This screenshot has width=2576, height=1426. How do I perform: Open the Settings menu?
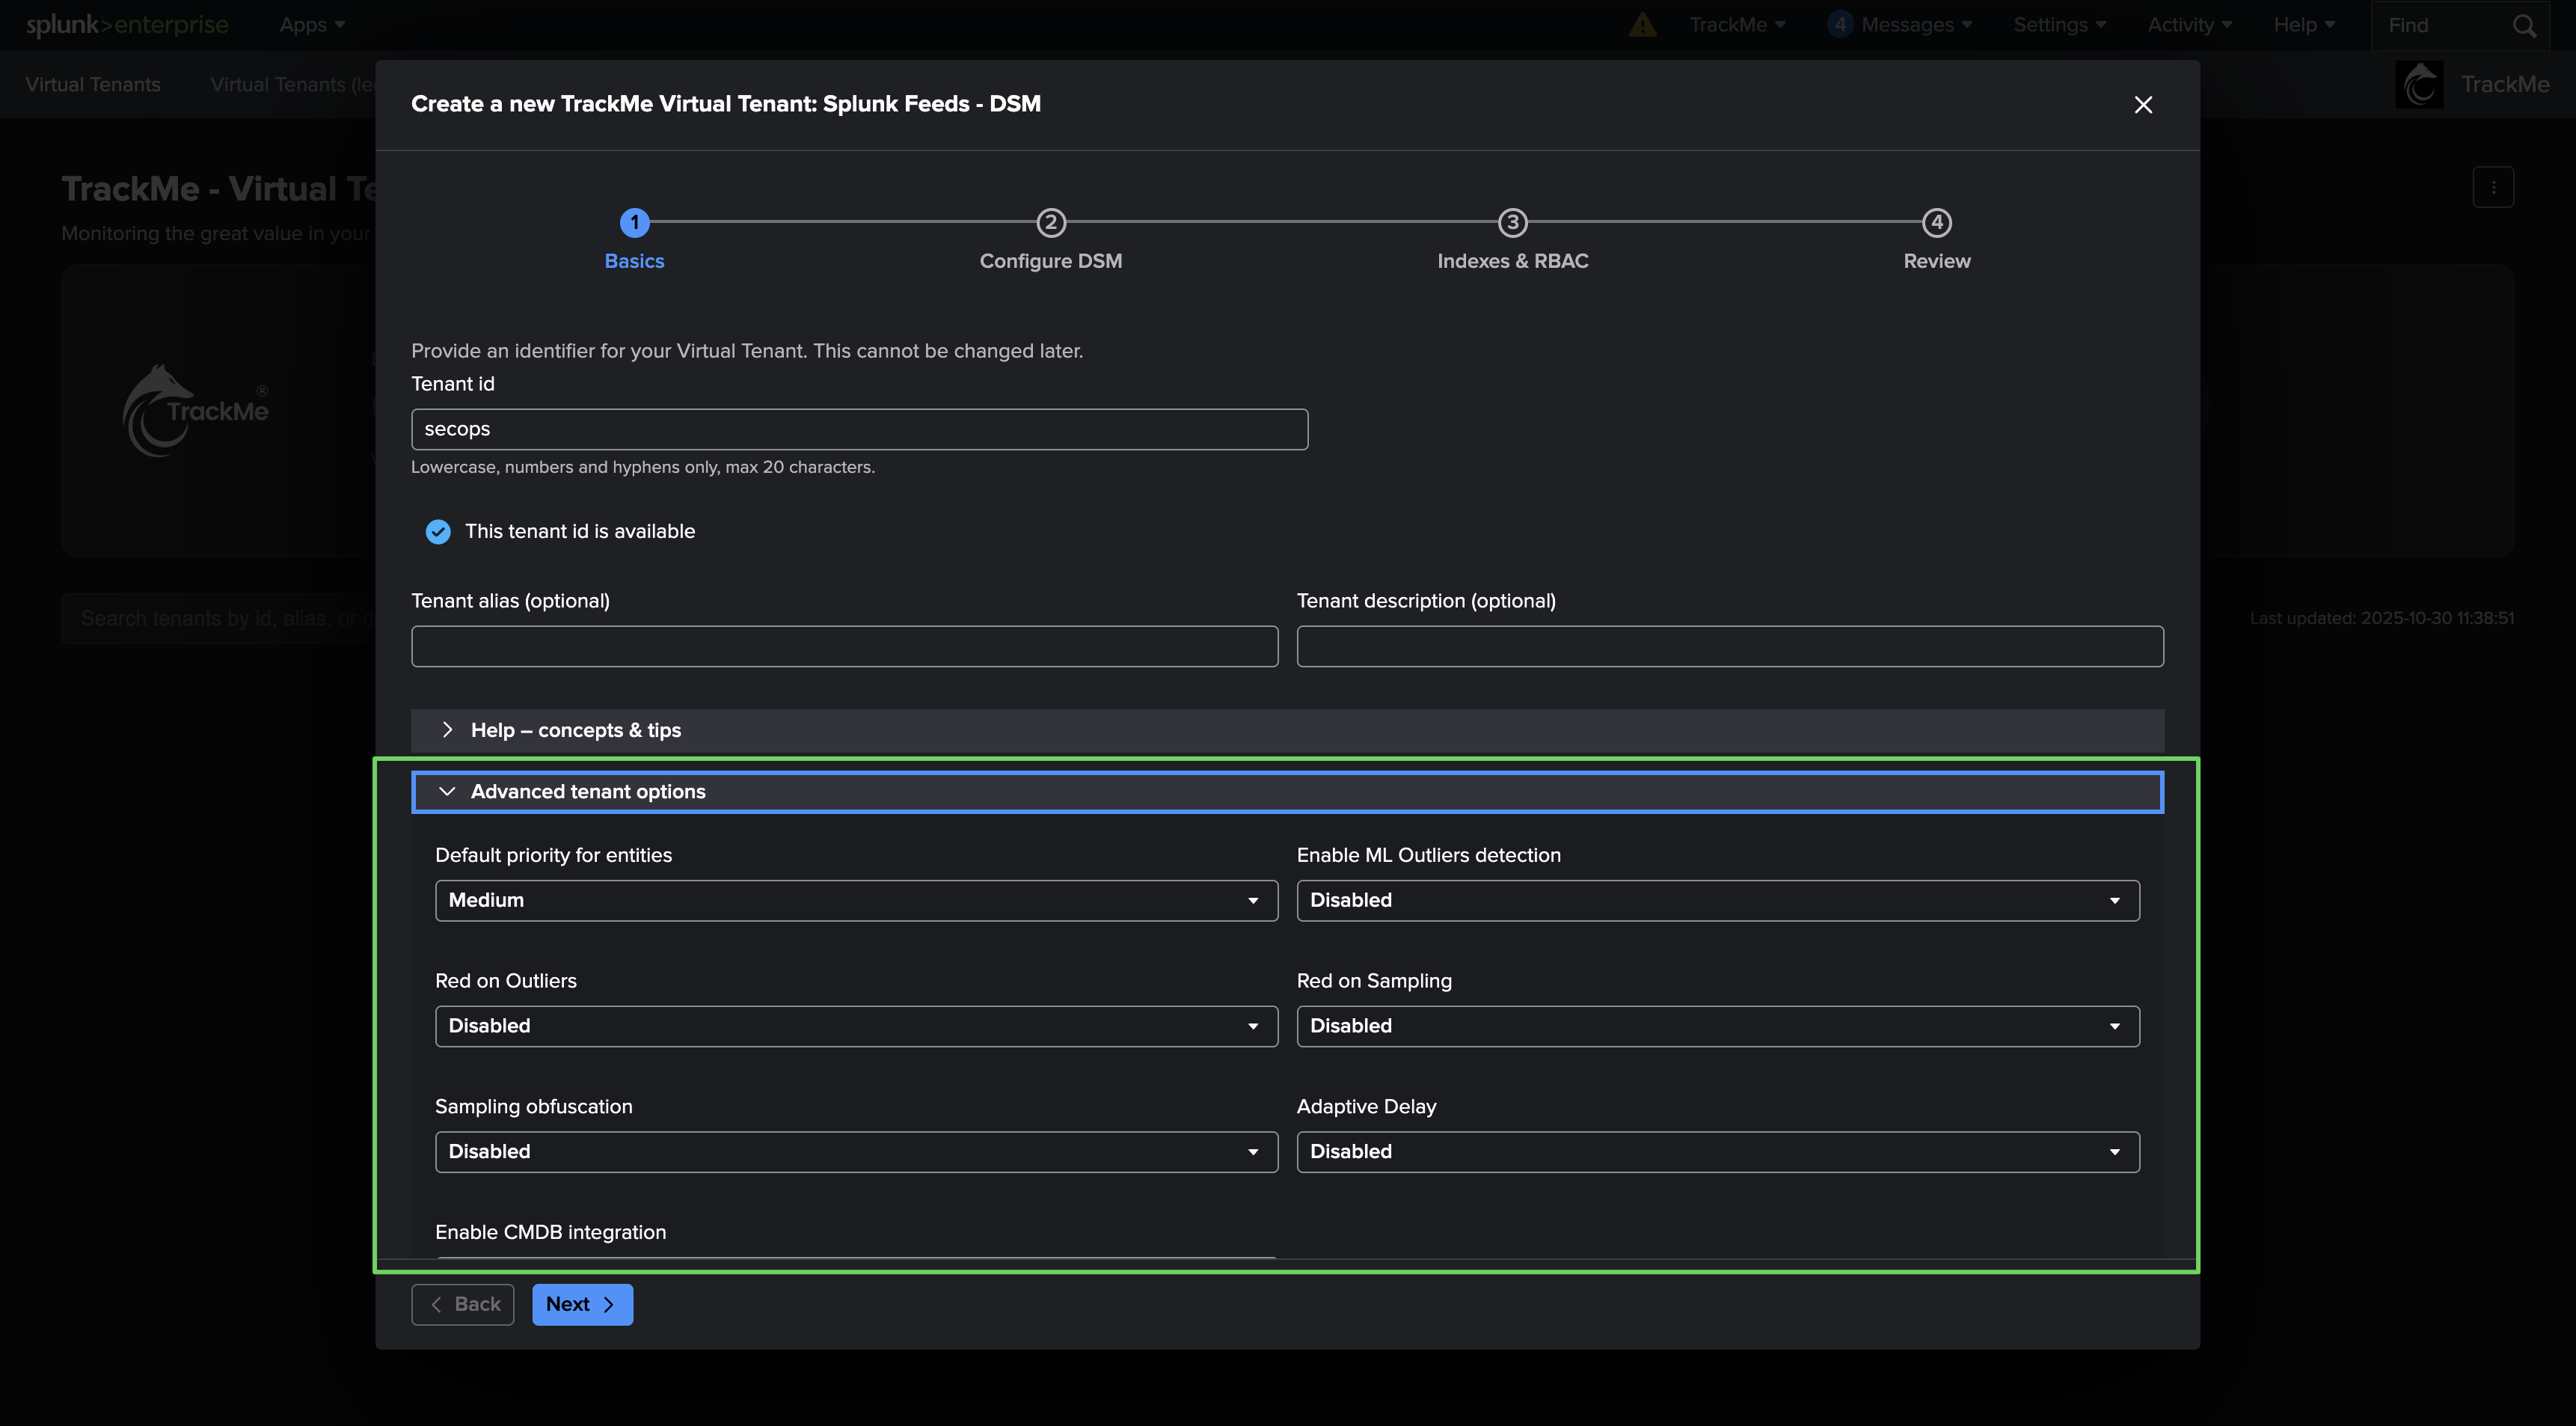click(2059, 25)
